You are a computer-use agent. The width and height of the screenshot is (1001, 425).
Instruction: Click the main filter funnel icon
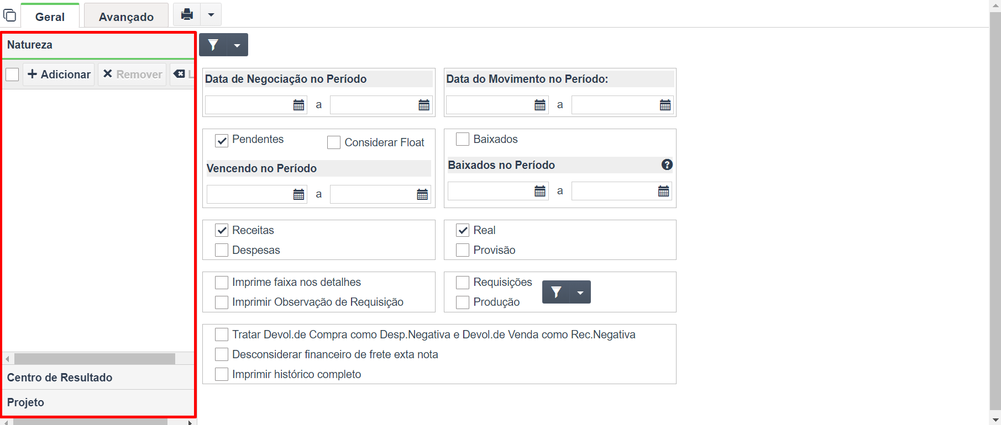click(213, 45)
